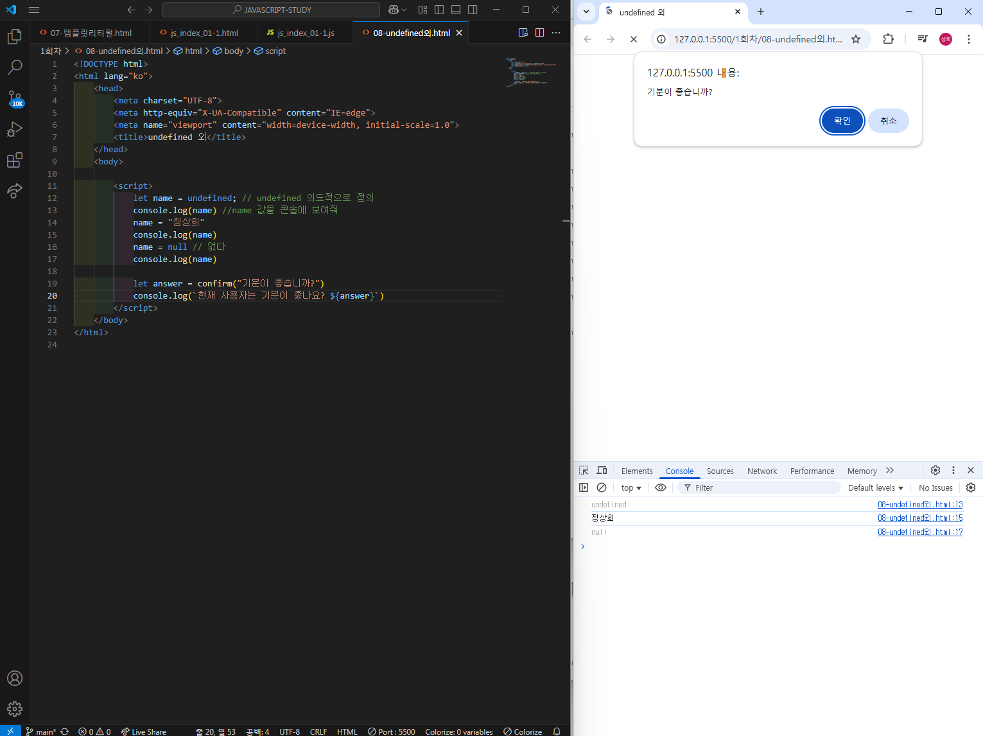
Task: Open VS Code remote window indicator
Action: pyautogui.click(x=10, y=731)
